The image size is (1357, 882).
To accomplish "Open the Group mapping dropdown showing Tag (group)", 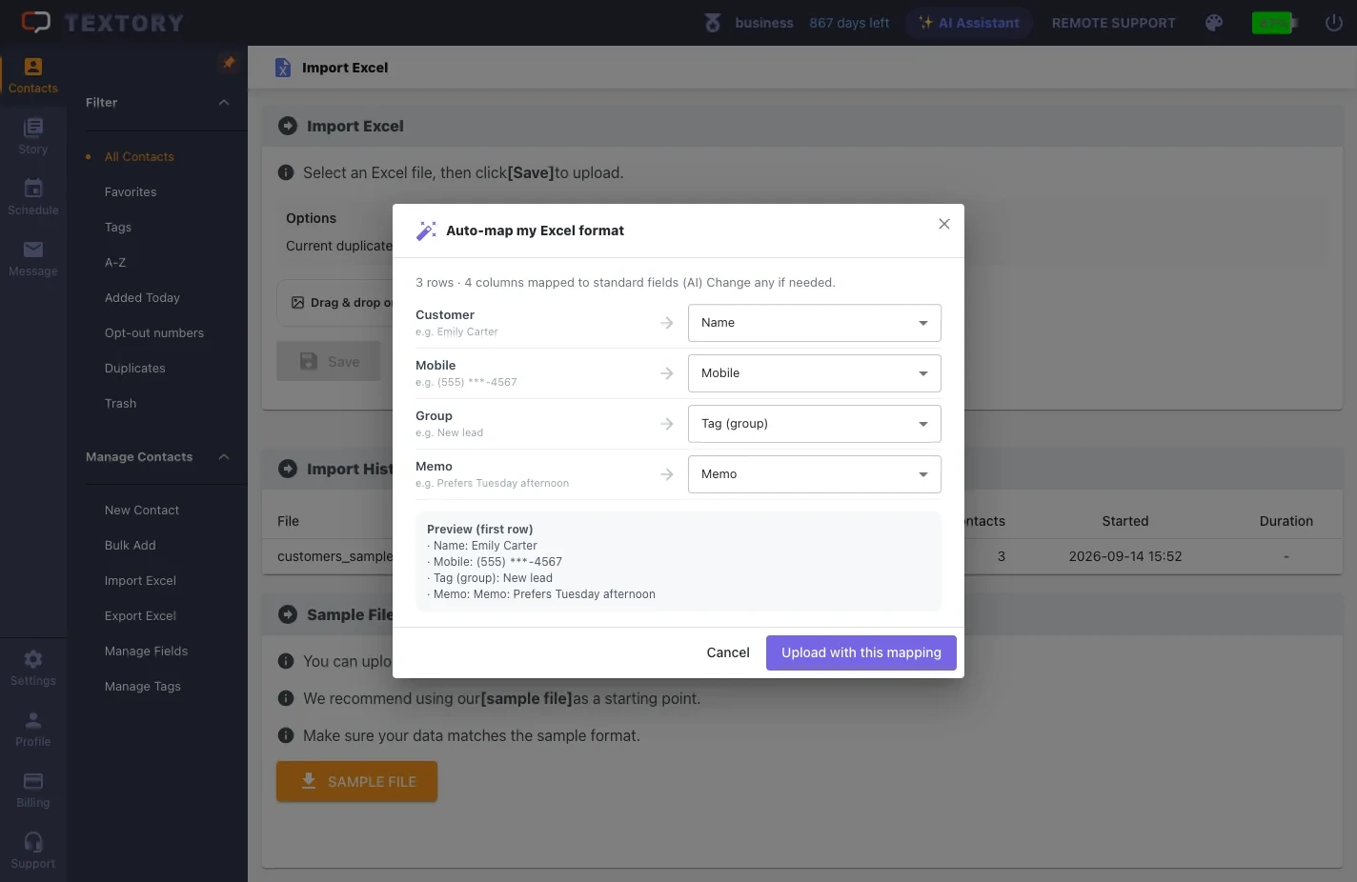I will coord(815,424).
